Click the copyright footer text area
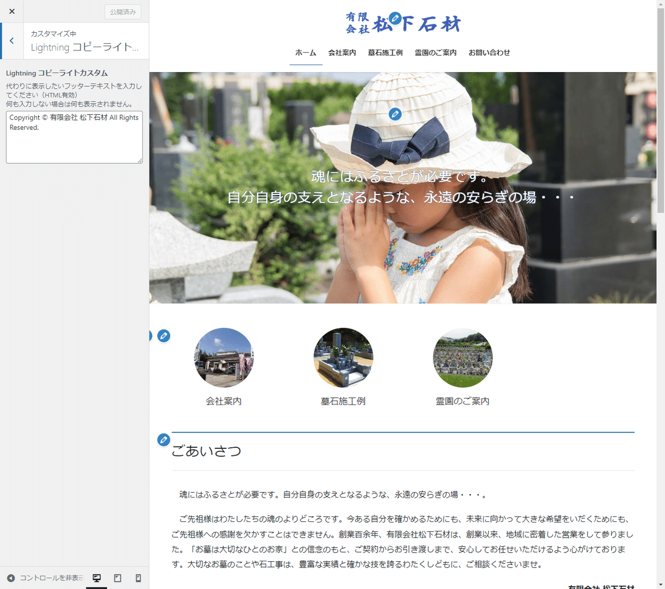Screen dimensions: 665x589 tap(74, 137)
